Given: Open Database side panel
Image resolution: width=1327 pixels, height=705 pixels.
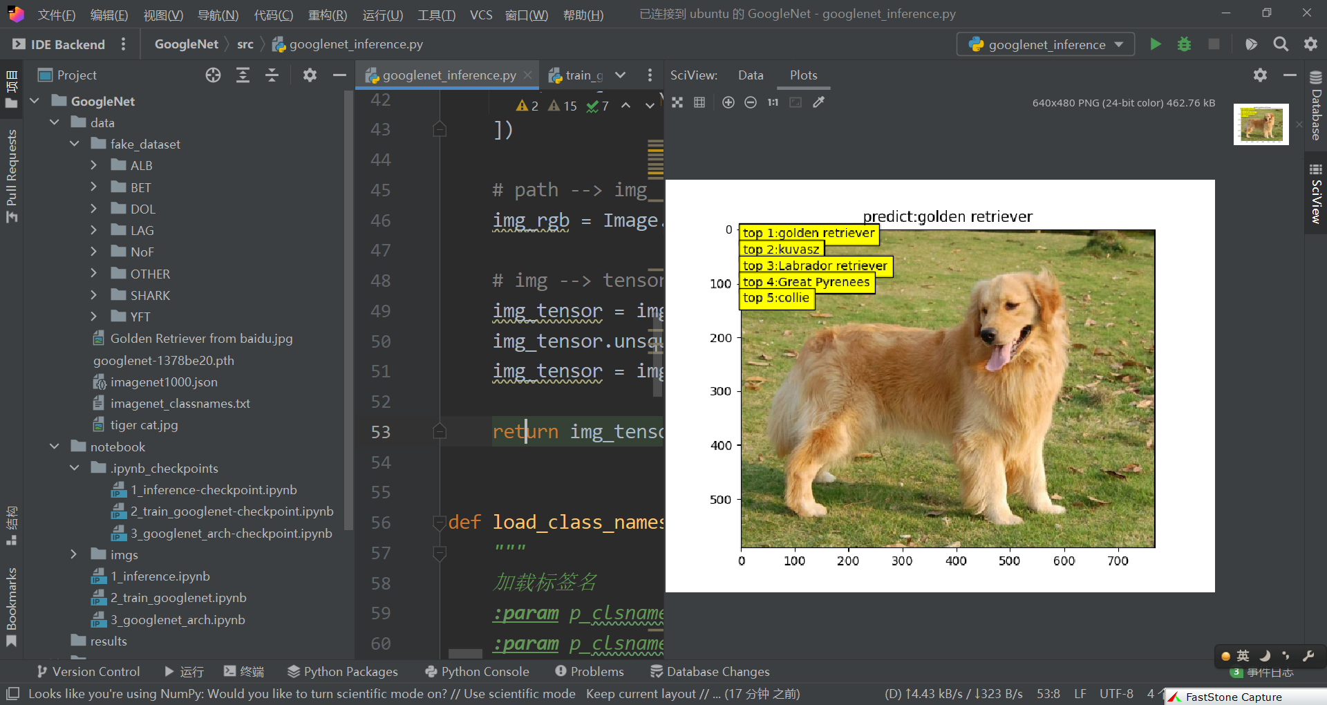Looking at the screenshot, I should point(1316,107).
